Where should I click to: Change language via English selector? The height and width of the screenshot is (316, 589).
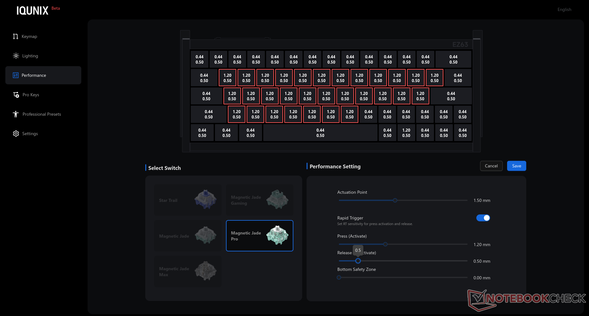click(x=564, y=9)
